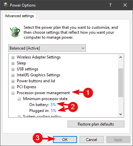Screen dimensions: 133x146
Task: Expand the Sleep tree node
Action: coord(13,63)
